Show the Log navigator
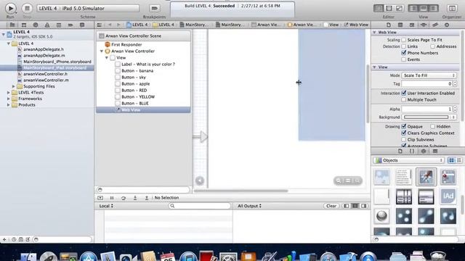 (x=82, y=25)
